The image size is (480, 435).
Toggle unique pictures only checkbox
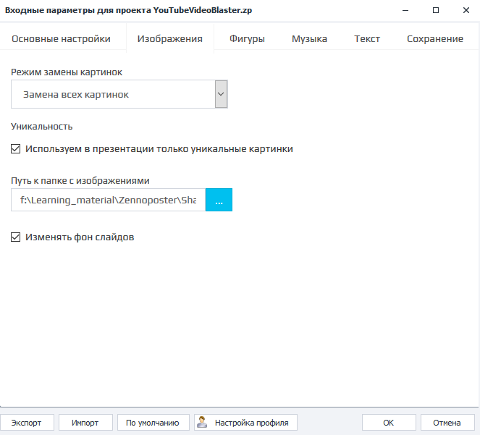[16, 149]
